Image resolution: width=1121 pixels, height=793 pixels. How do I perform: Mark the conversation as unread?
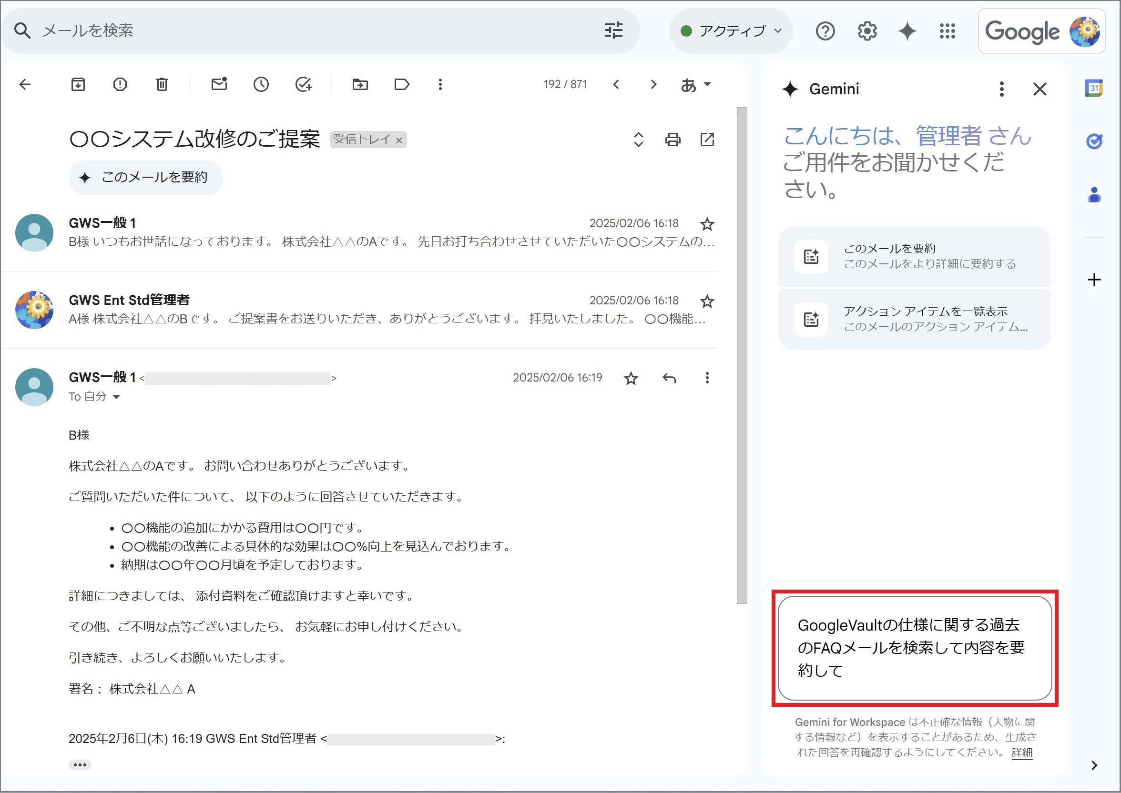[x=219, y=84]
